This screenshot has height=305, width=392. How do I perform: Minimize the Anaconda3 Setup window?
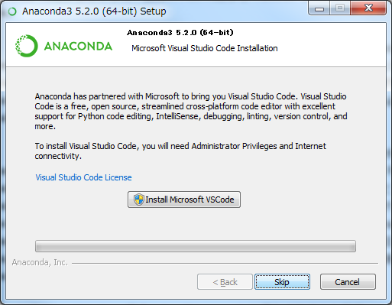tap(319, 8)
